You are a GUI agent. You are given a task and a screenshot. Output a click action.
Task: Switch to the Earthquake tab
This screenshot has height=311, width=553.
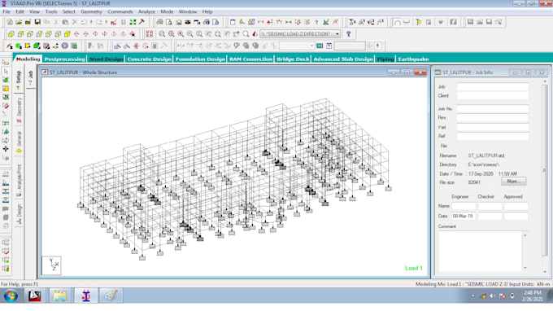click(x=413, y=59)
